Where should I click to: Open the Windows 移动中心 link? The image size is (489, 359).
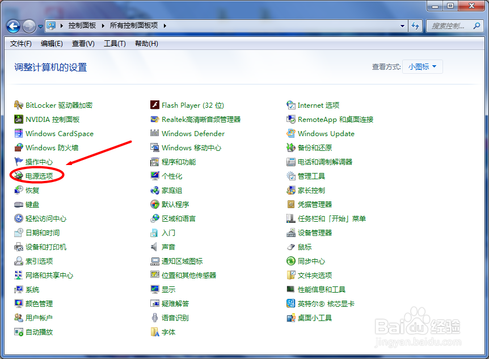[191, 147]
